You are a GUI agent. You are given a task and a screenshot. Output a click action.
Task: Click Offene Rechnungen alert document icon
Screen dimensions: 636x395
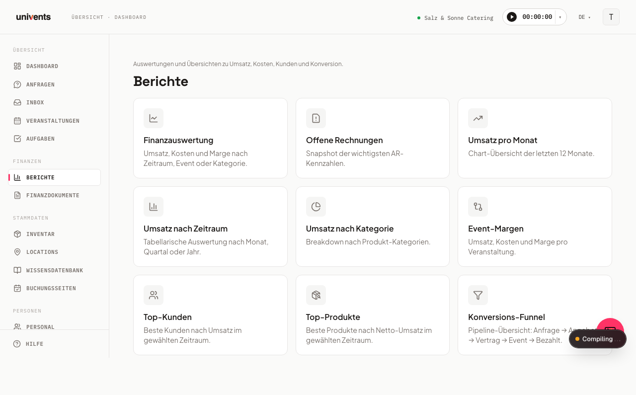(316, 118)
